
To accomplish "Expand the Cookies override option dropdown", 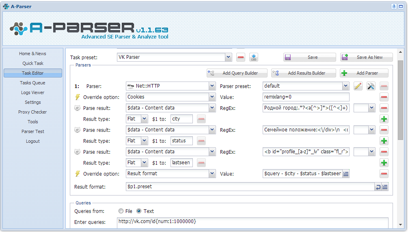I will 212,97.
